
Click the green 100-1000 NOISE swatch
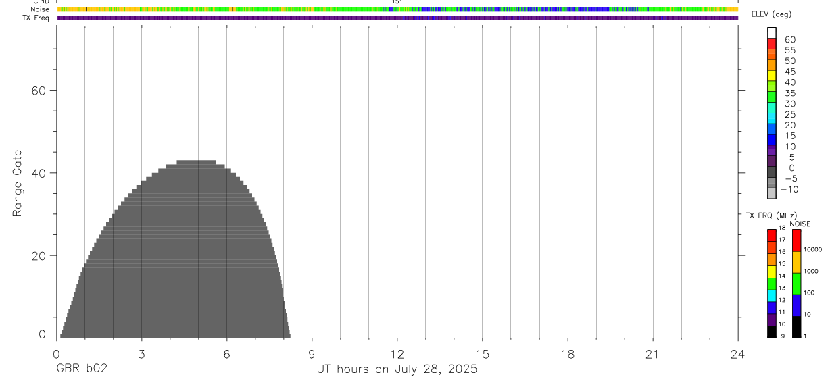point(796,284)
